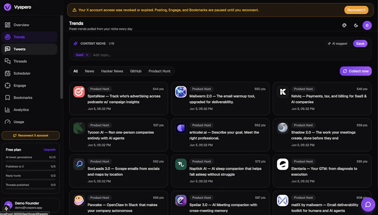Click the Pancake product icon
Screen dimensions: 378x215
pos(79,200)
